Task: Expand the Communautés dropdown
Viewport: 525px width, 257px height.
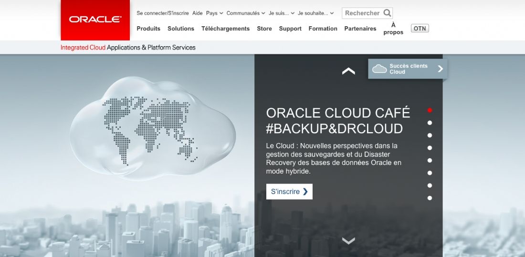Action: click(x=246, y=13)
